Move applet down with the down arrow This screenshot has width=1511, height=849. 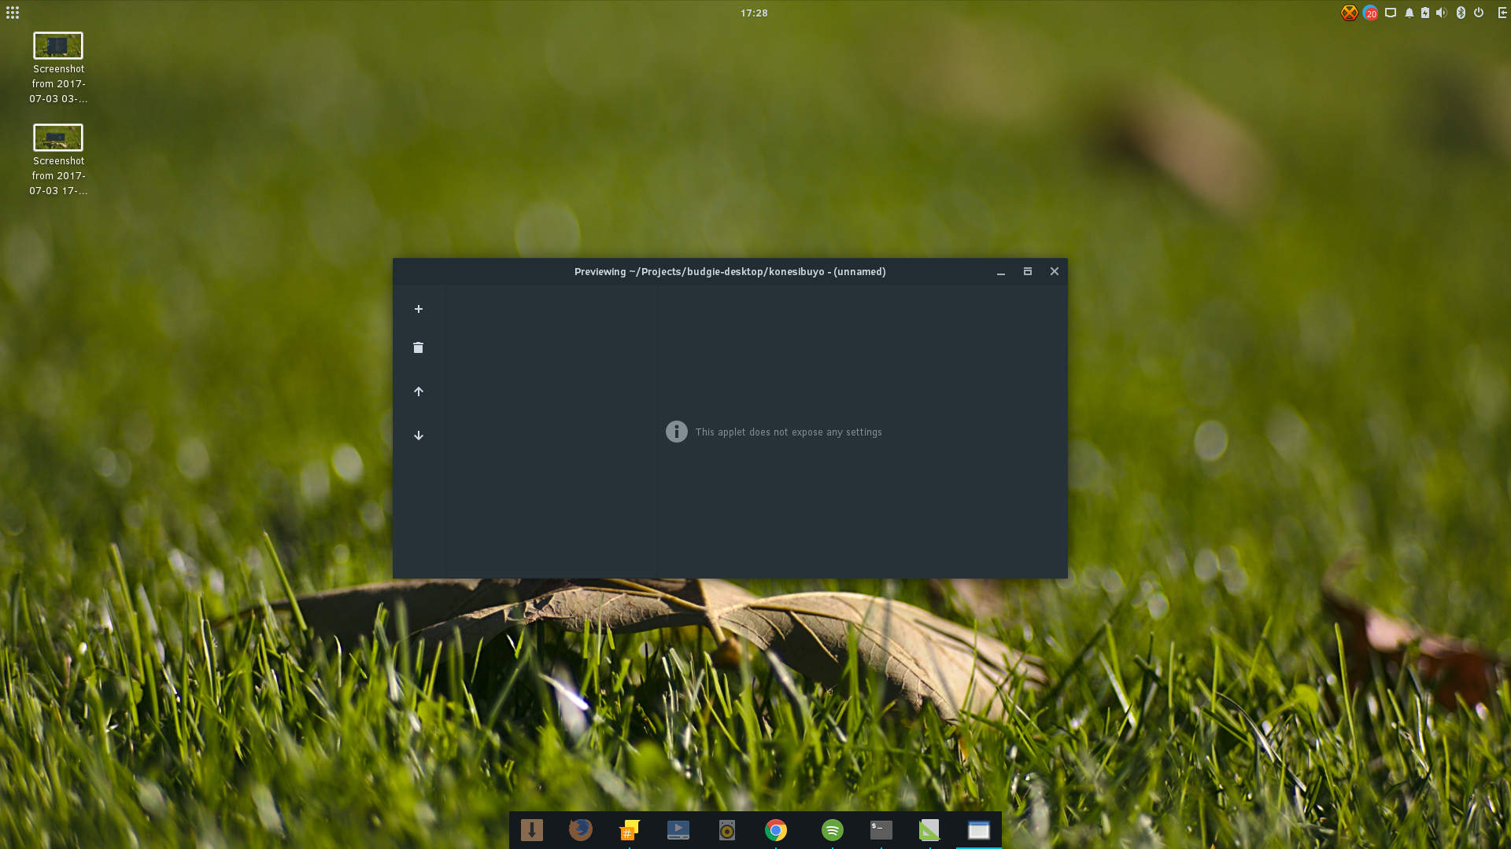pyautogui.click(x=419, y=436)
